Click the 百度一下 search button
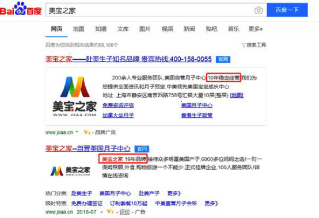Image resolution: width=319 pixels, height=218 pixels. [x=287, y=10]
